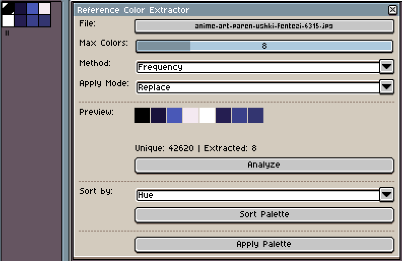Close the Reference Color Extractor dialog
The image size is (402, 261).
coord(392,10)
